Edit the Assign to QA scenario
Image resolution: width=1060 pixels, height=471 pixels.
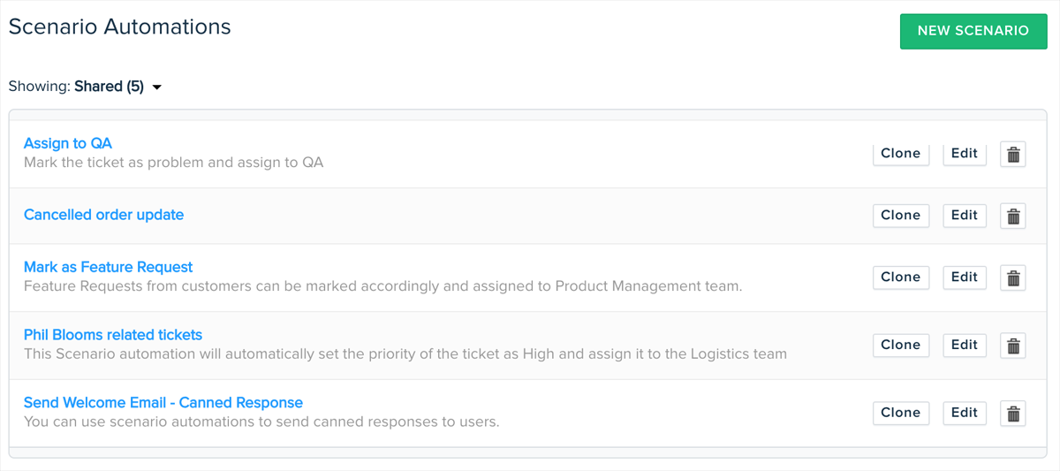[964, 154]
